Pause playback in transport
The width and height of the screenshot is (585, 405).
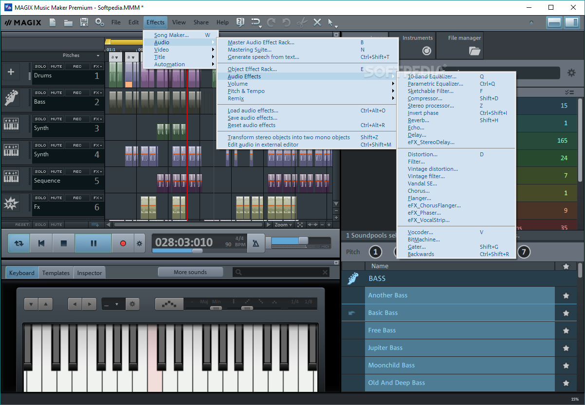click(x=93, y=243)
